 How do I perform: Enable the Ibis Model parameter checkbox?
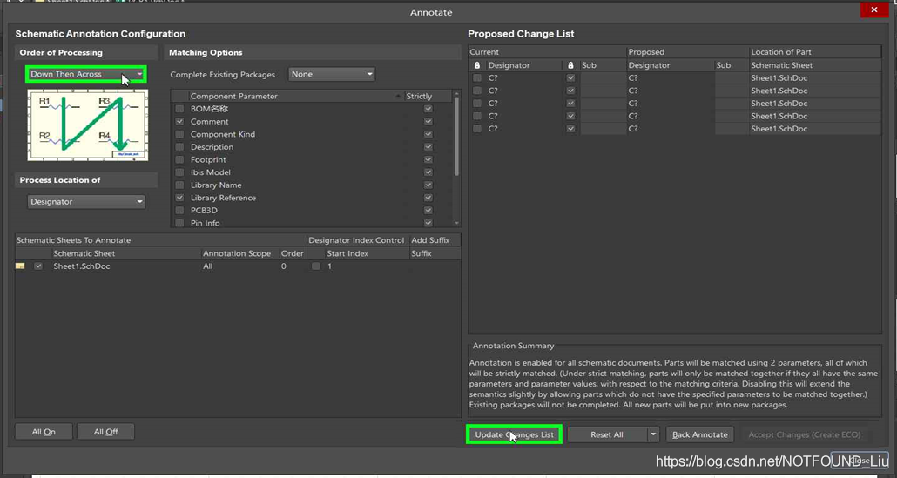tap(179, 172)
